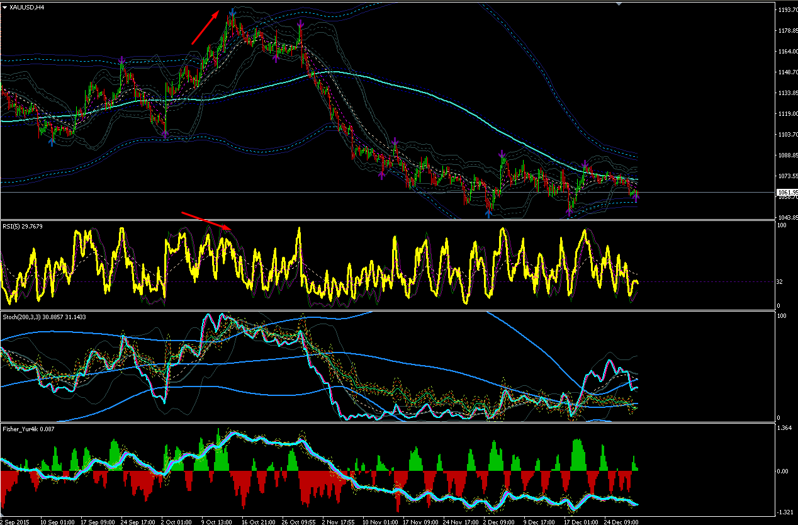Click the 1164.00 price scale value
The image size is (798, 525).
[x=787, y=52]
